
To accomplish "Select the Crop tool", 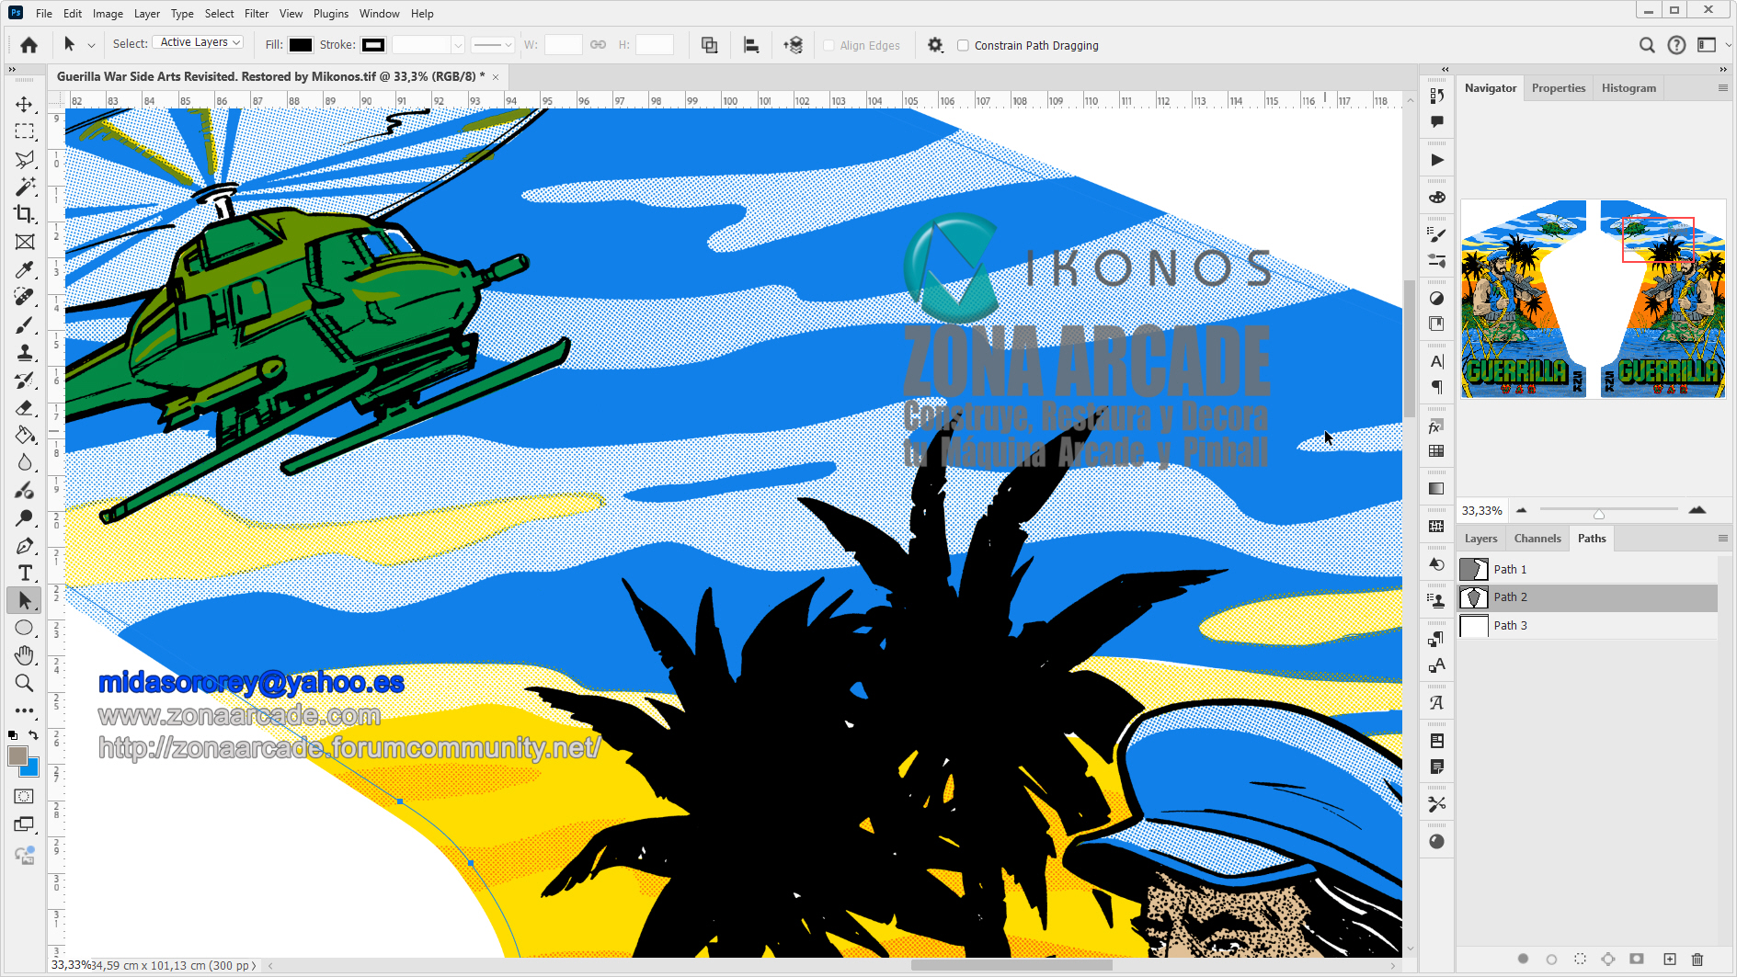I will click(x=25, y=214).
